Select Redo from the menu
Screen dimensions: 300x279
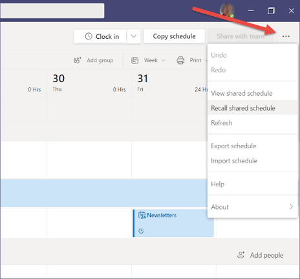coord(252,70)
